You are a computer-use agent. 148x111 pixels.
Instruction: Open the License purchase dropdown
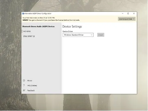tap(127, 19)
